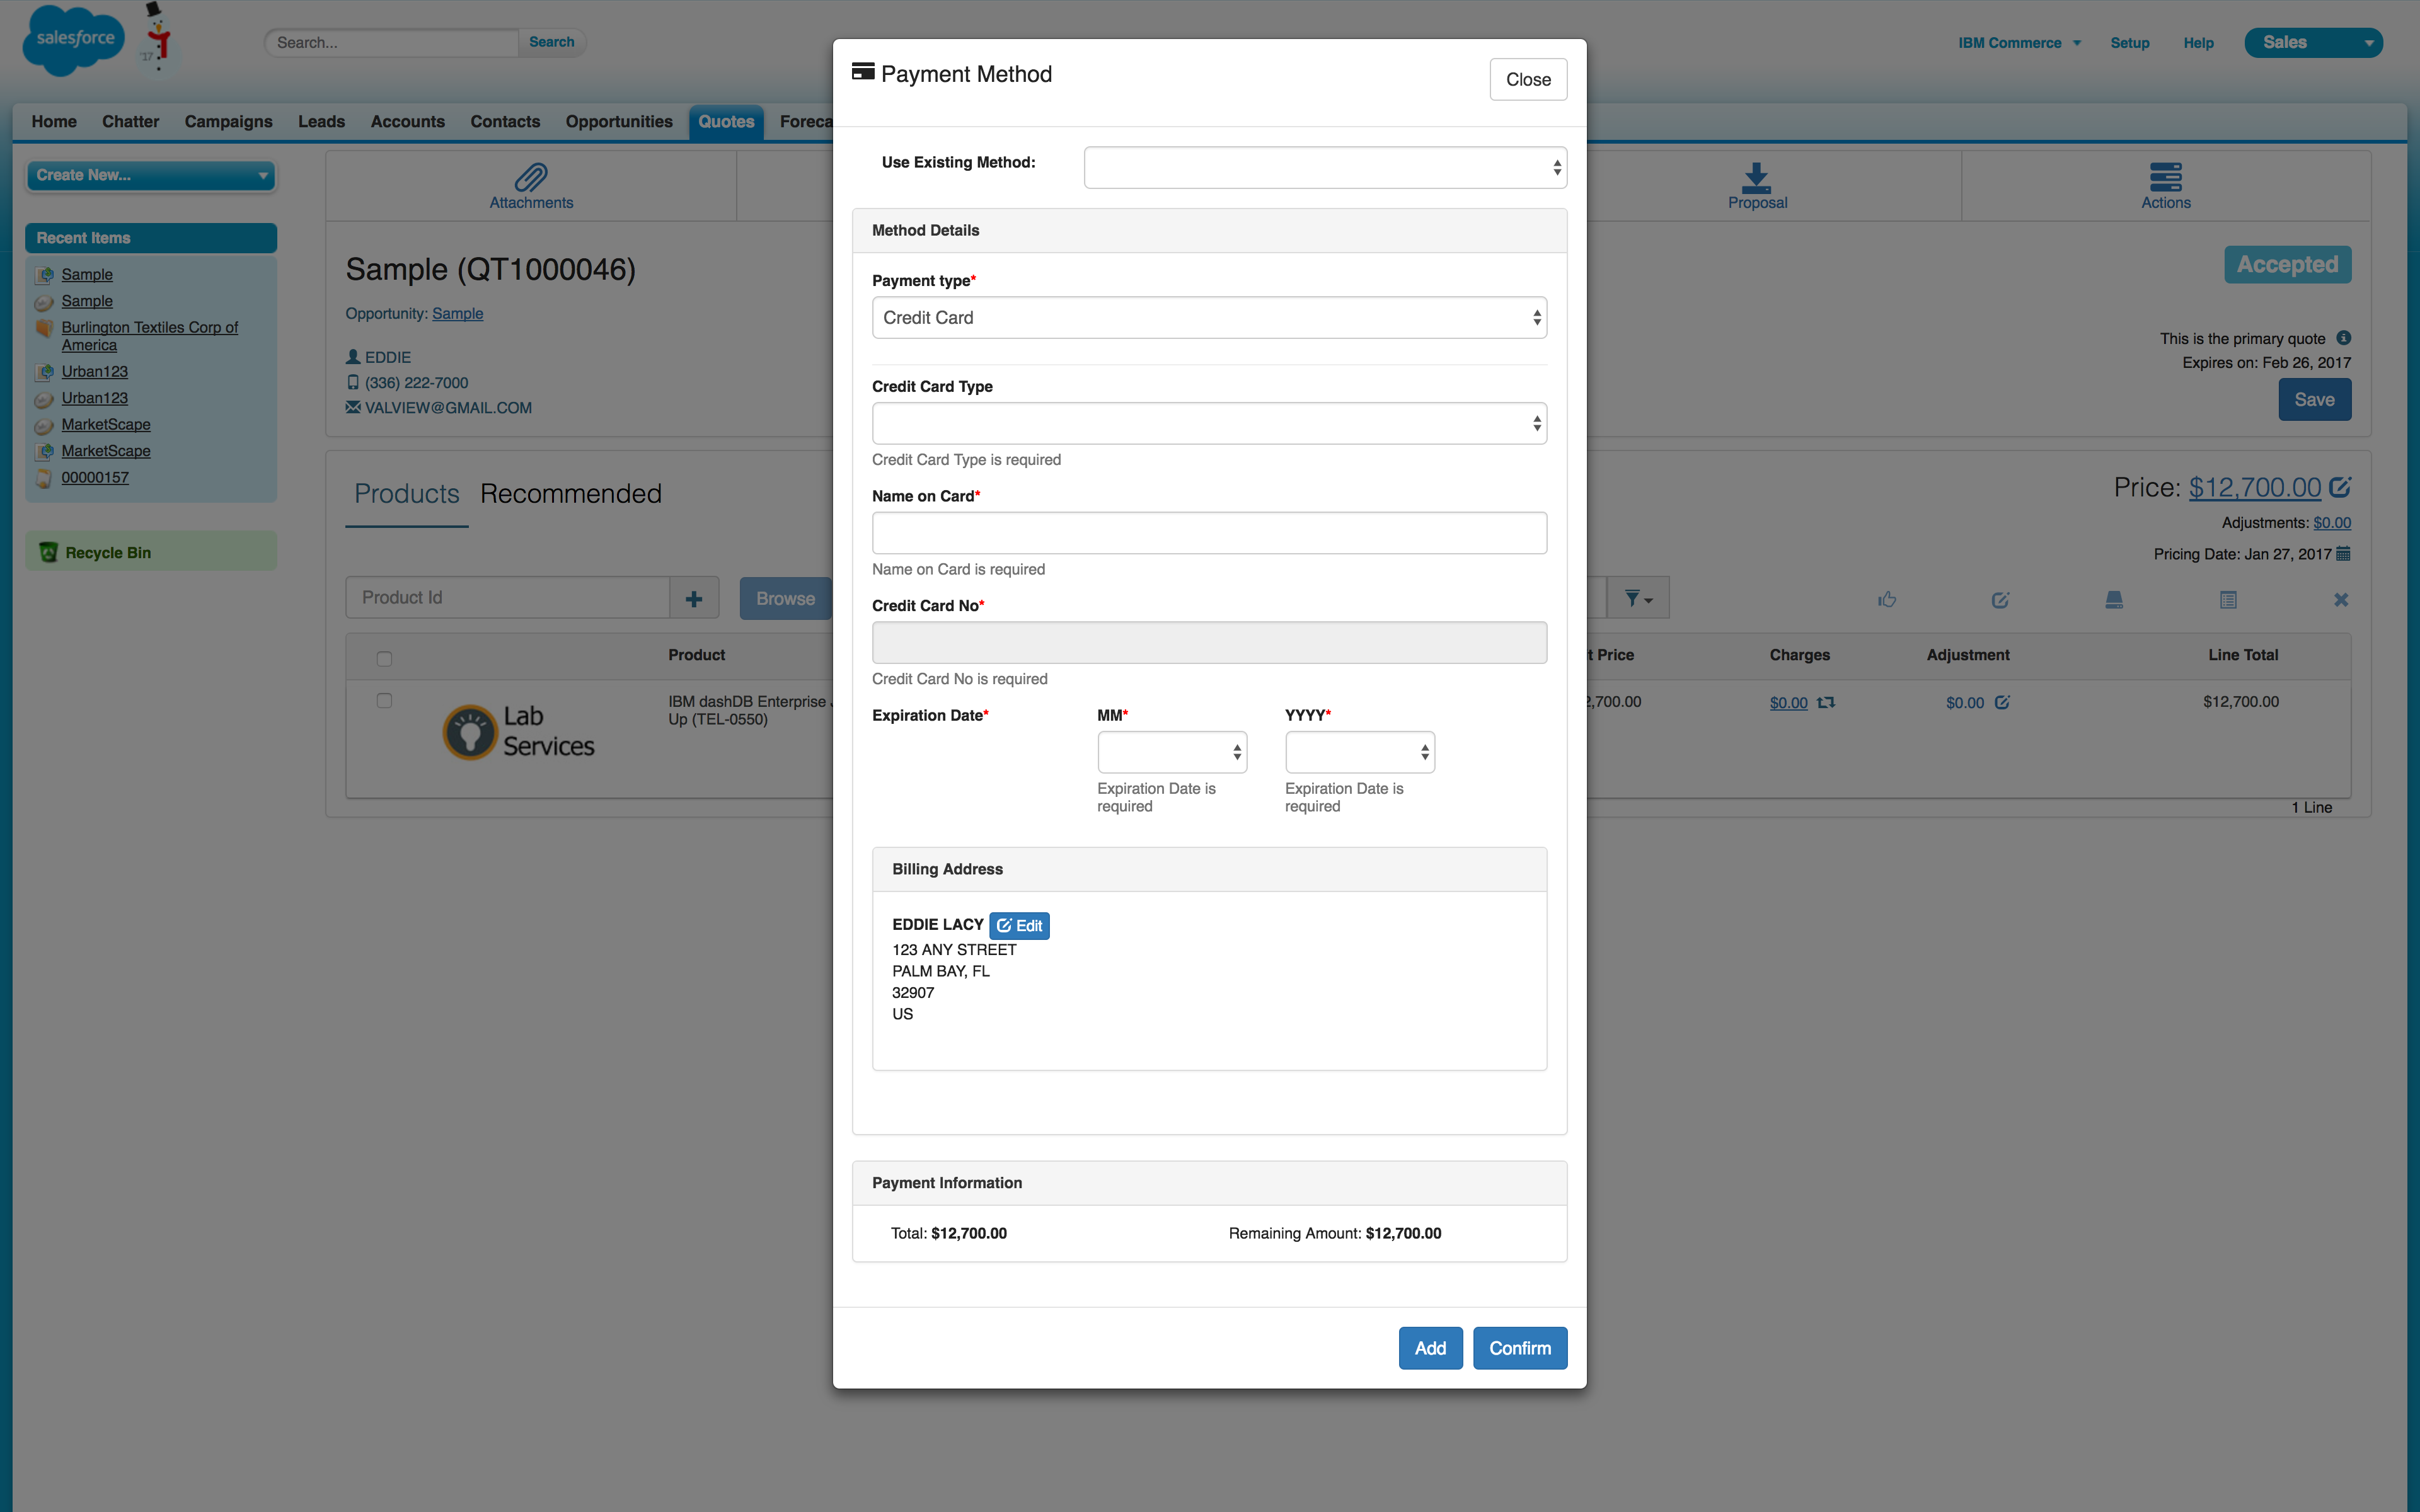Download the Proposal
Screen dimensions: 2420x1512
[1757, 186]
